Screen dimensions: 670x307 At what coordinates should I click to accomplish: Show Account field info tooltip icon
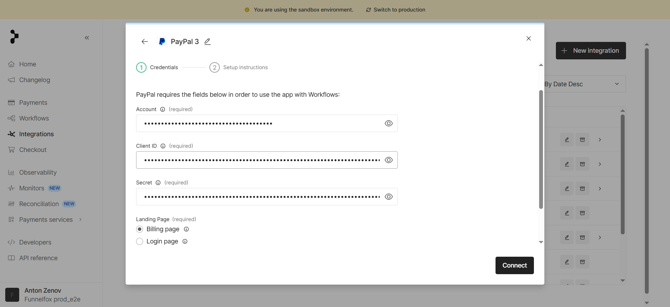point(163,109)
